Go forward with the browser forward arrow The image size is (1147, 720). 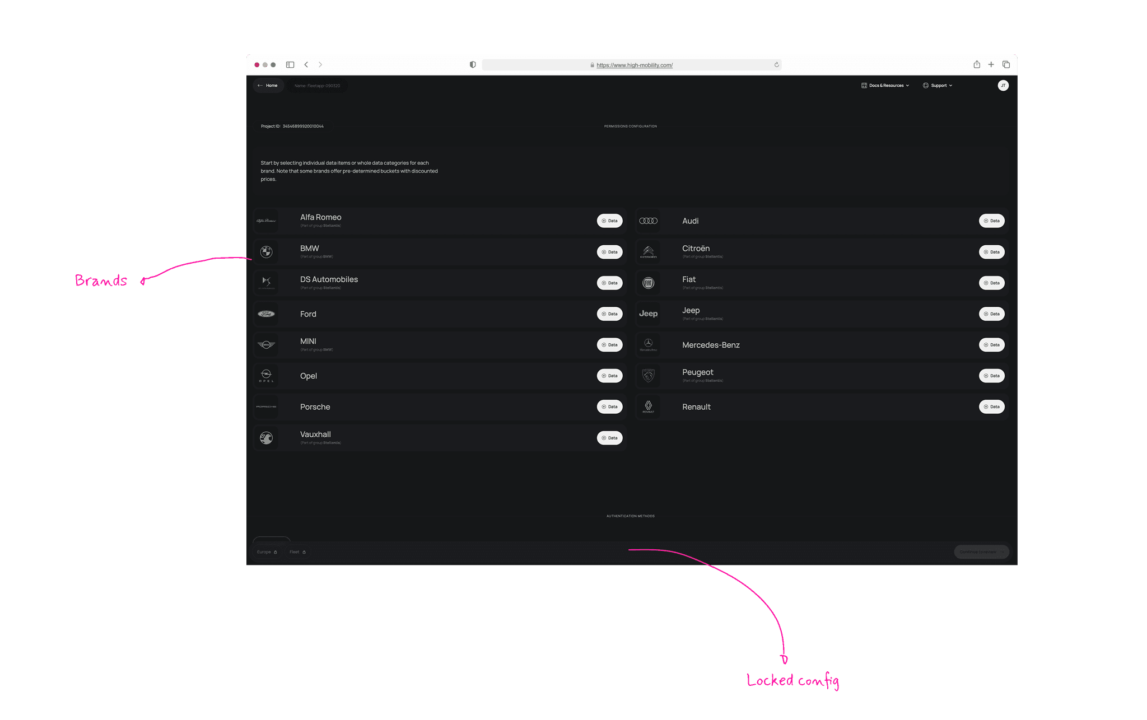pos(320,65)
